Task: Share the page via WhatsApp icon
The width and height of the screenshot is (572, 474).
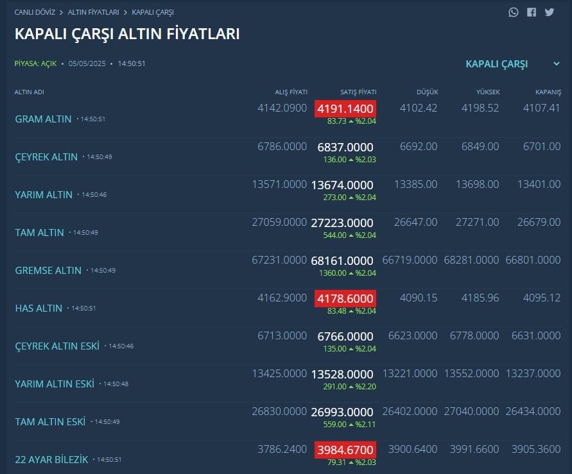Action: [514, 12]
